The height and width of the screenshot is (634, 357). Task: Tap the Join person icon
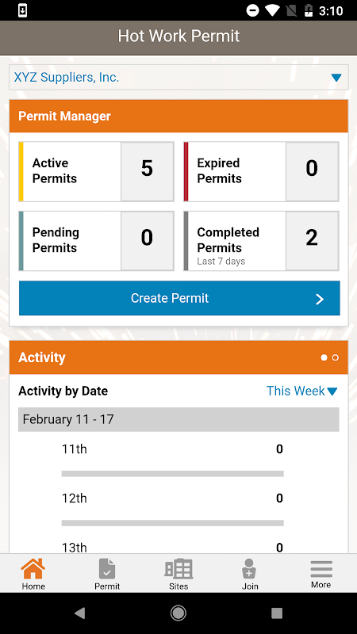click(x=249, y=568)
